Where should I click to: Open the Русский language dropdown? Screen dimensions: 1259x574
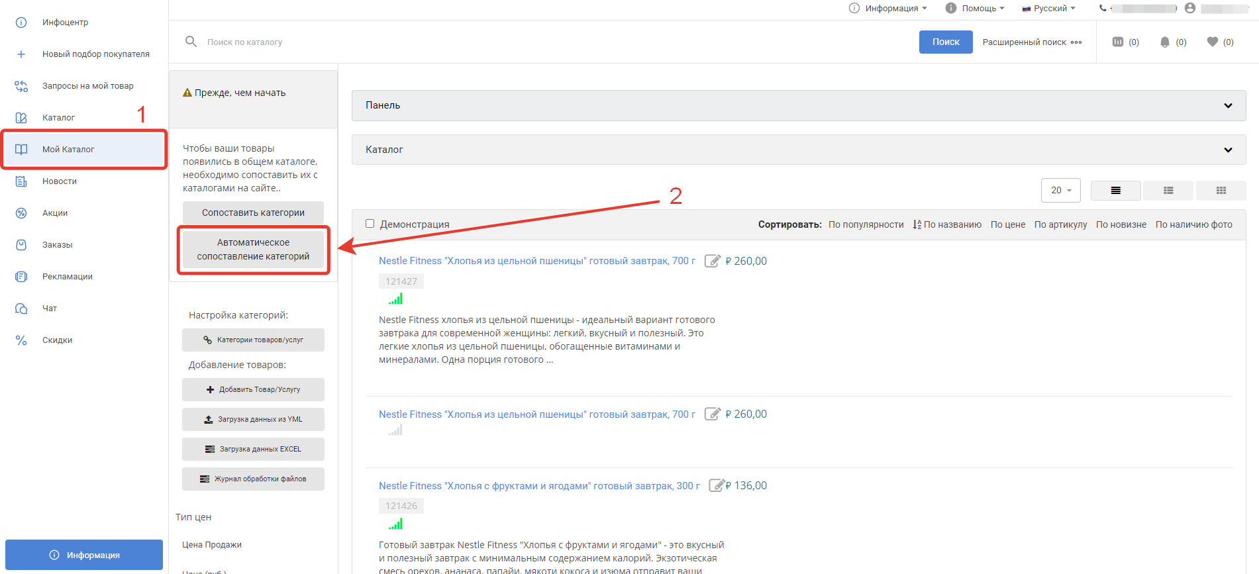pos(1049,8)
